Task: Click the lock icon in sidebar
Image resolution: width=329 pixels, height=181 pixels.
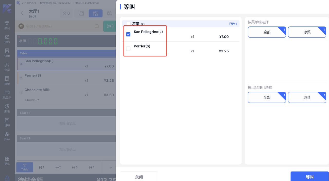Action: tap(7, 178)
